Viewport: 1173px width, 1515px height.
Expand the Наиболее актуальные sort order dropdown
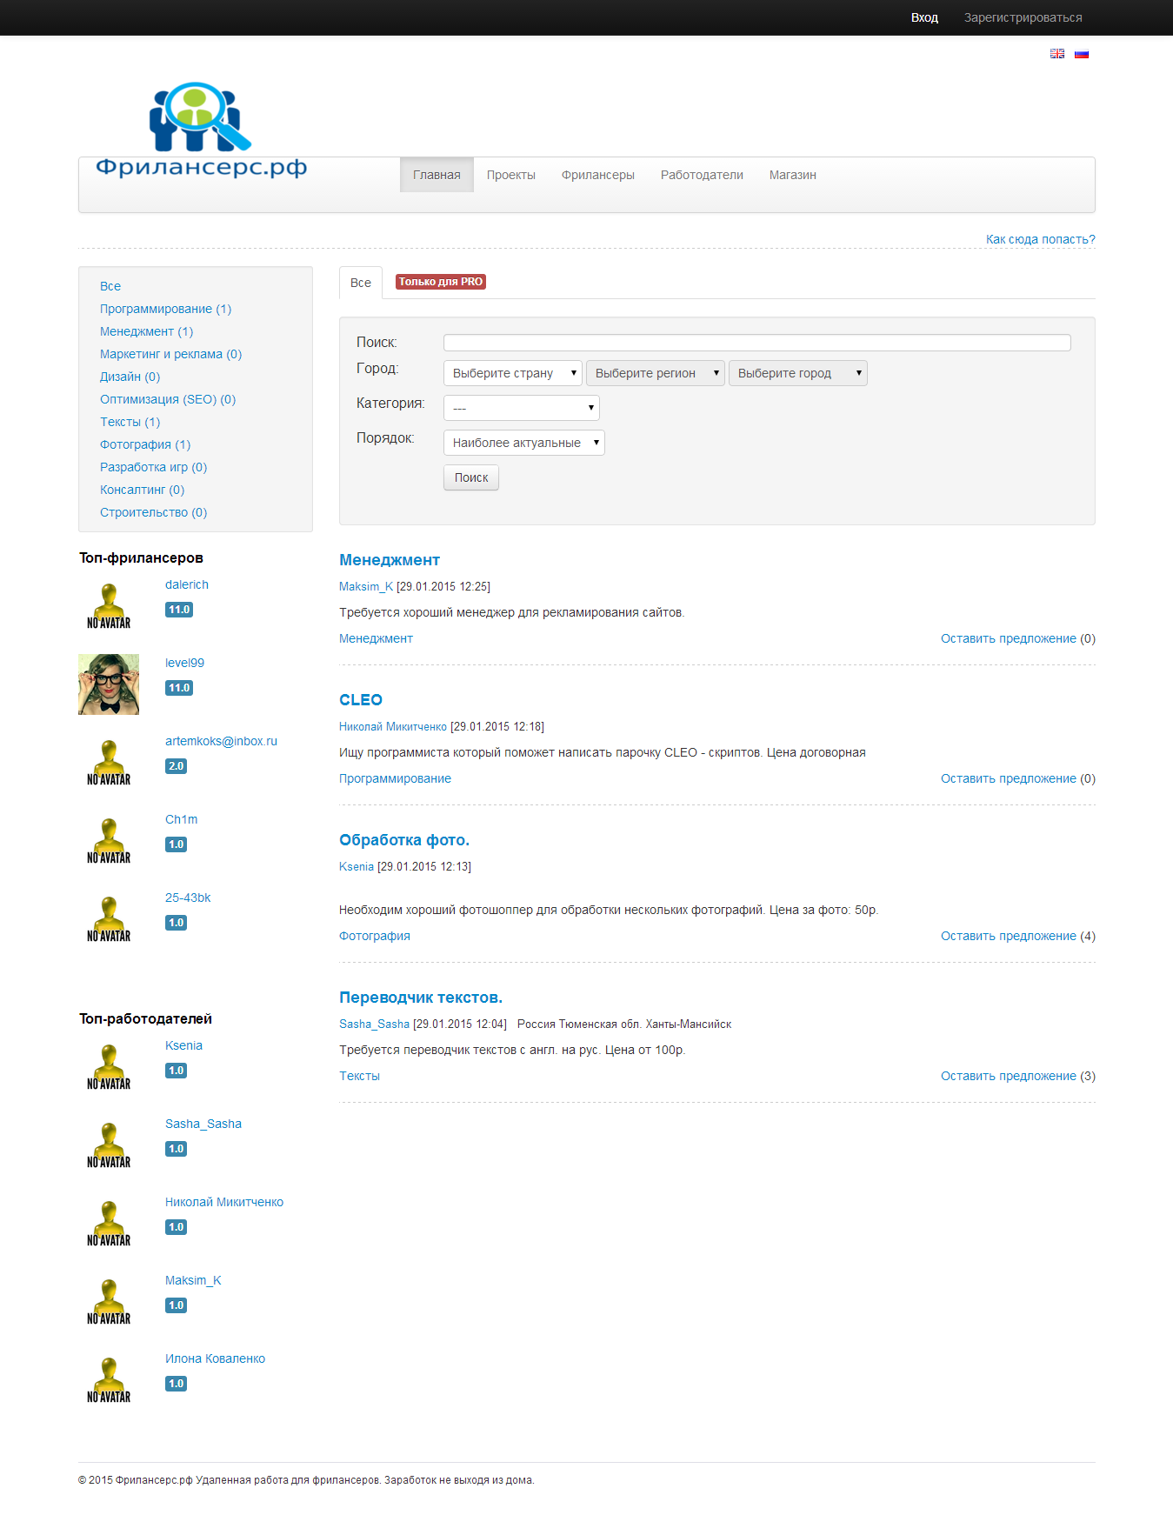[523, 443]
